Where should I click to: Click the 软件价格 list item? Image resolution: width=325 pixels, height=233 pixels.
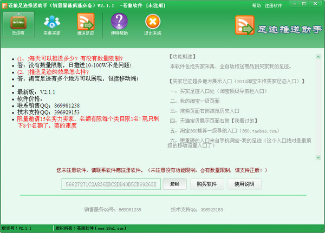point(30,99)
